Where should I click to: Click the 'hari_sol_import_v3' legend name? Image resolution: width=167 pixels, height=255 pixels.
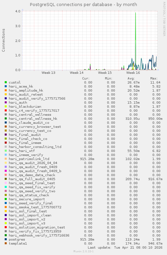27,223
